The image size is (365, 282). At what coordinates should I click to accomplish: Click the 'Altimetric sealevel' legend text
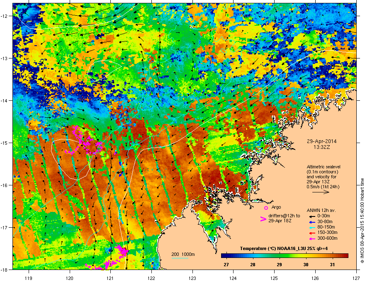324,167
